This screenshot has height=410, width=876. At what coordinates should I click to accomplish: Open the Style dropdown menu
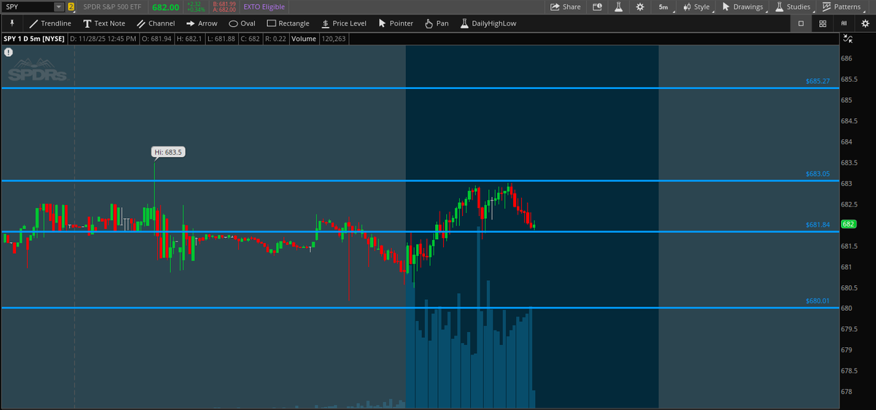(696, 7)
